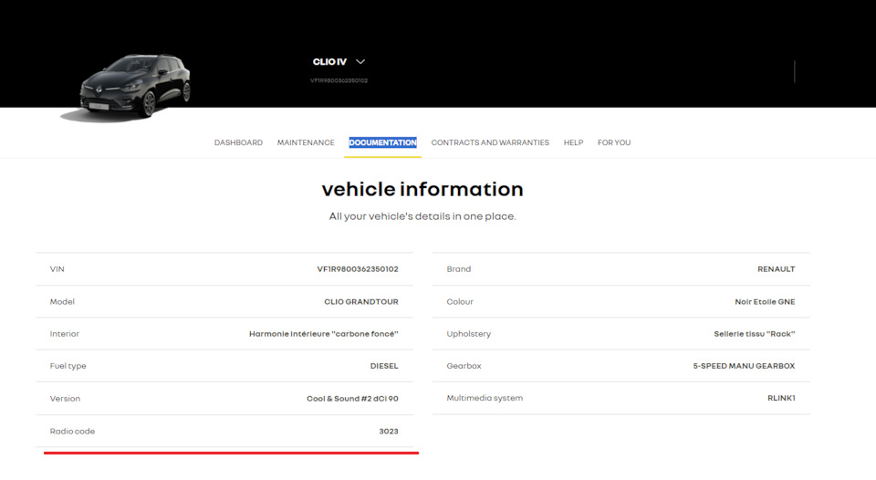876x480 pixels.
Task: Open the MAINTENANCE tab
Action: coord(306,142)
